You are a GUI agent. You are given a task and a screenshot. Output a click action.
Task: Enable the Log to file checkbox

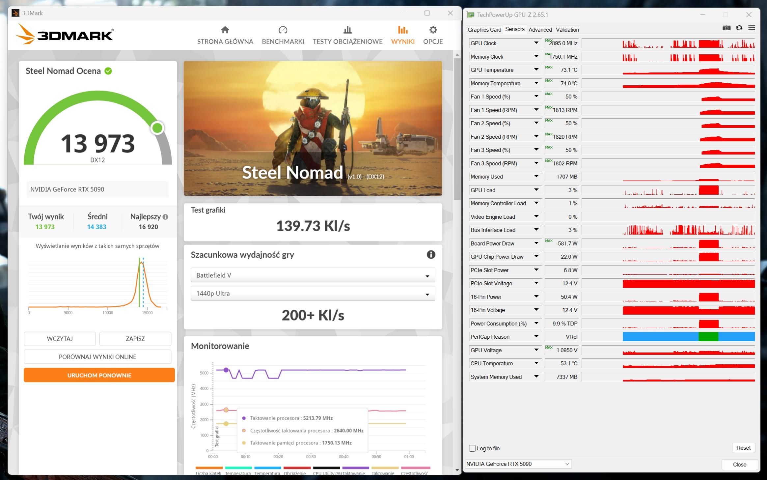click(x=472, y=448)
